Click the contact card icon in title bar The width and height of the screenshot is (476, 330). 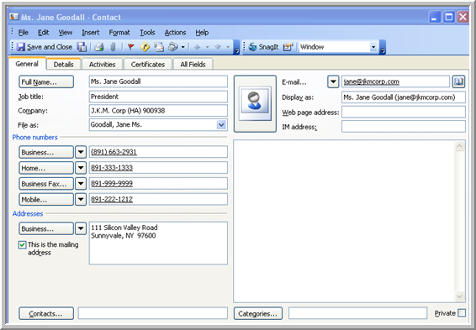click(x=14, y=17)
